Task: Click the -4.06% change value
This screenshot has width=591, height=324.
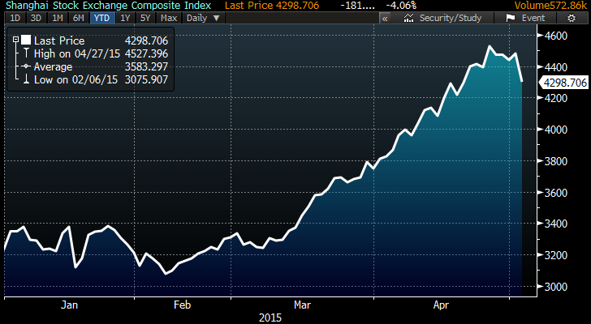Action: click(x=402, y=6)
